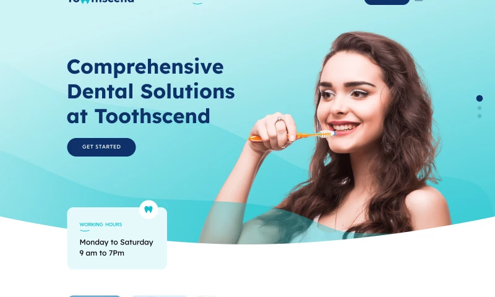Switch to the third slide dot
This screenshot has width=495, height=297.
[x=480, y=116]
